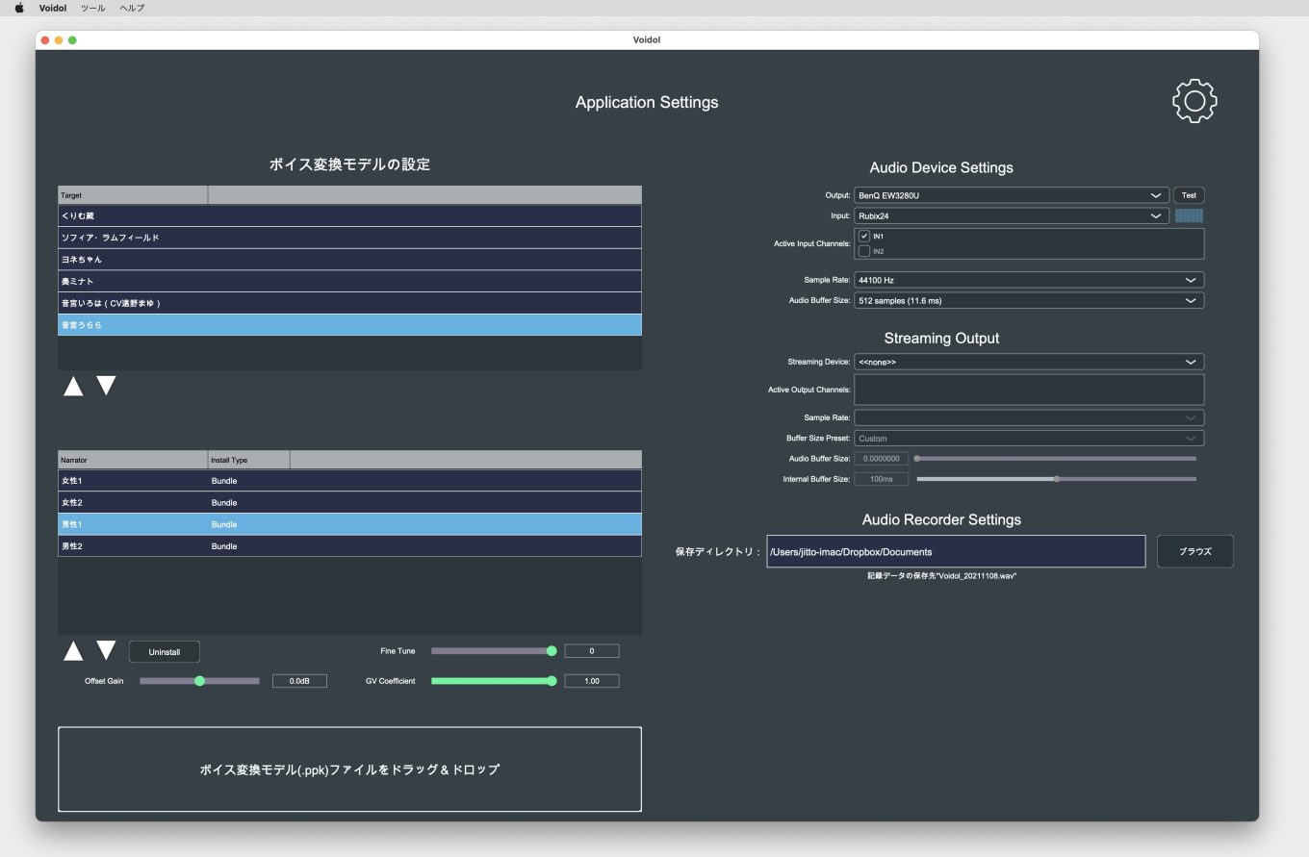Image resolution: width=1309 pixels, height=857 pixels.
Task: Enable the IN2 input channel
Action: 863,250
